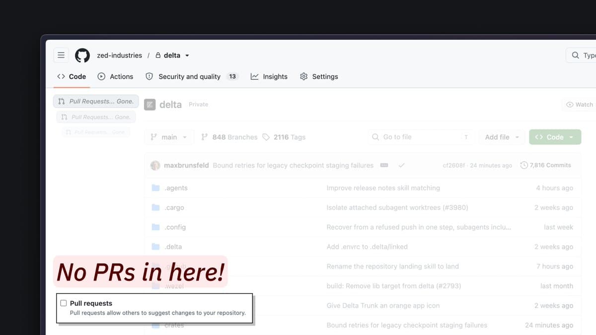The width and height of the screenshot is (596, 335).
Task: Click the folder icon for .cargo
Action: click(155, 207)
